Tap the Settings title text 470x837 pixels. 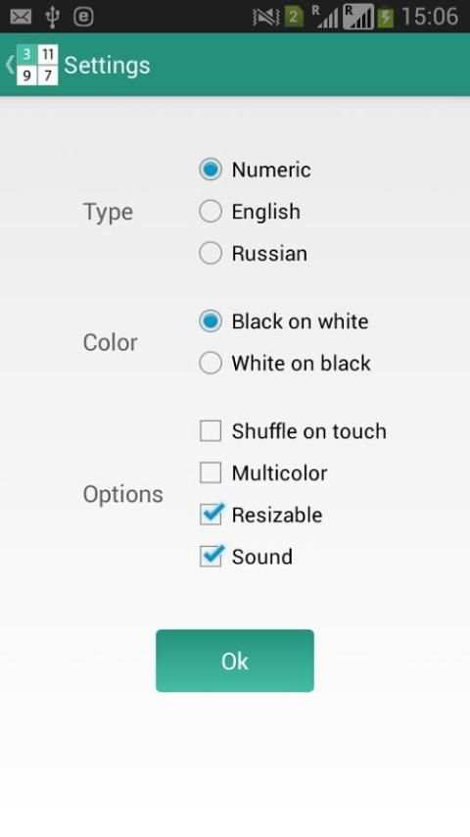(107, 66)
